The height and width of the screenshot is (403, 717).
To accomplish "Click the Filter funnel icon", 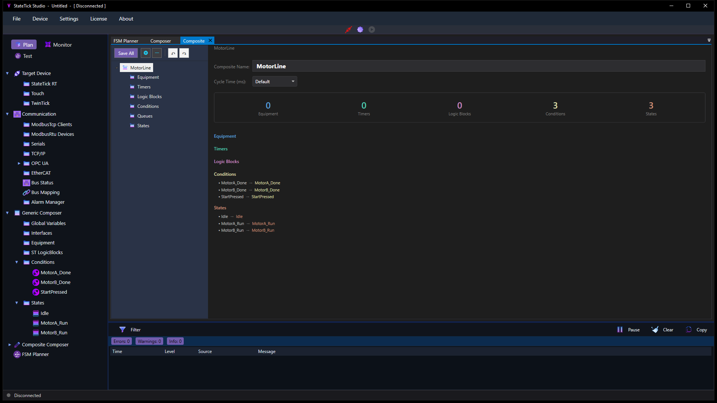I will [x=122, y=329].
